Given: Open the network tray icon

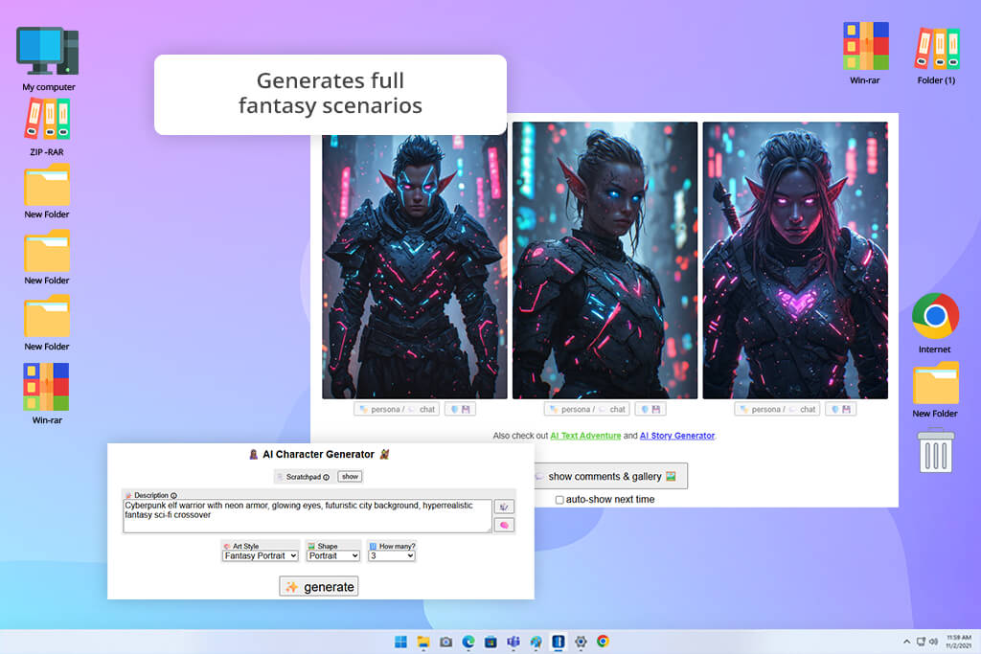Looking at the screenshot, I should (921, 642).
